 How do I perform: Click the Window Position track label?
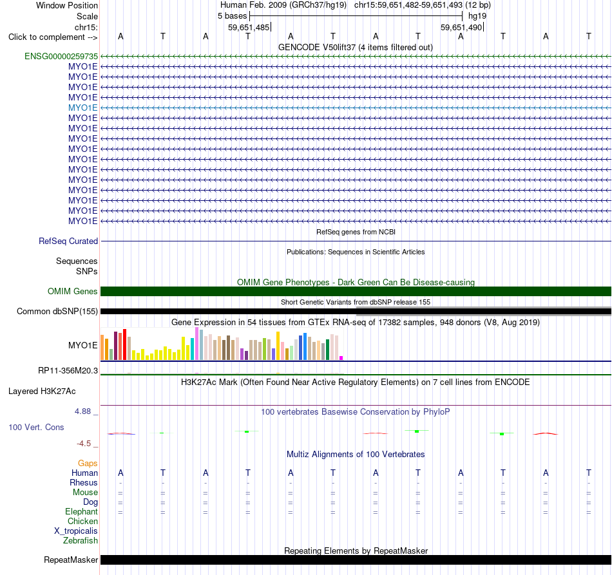pos(67,5)
